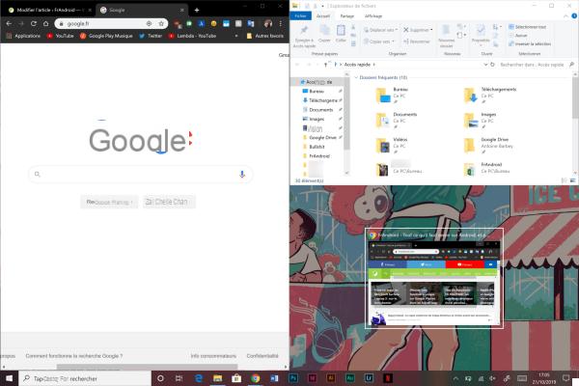Click Chrome's horizontal scrollbar at the bottom
This screenshot has width=579, height=386.
pos(147,367)
